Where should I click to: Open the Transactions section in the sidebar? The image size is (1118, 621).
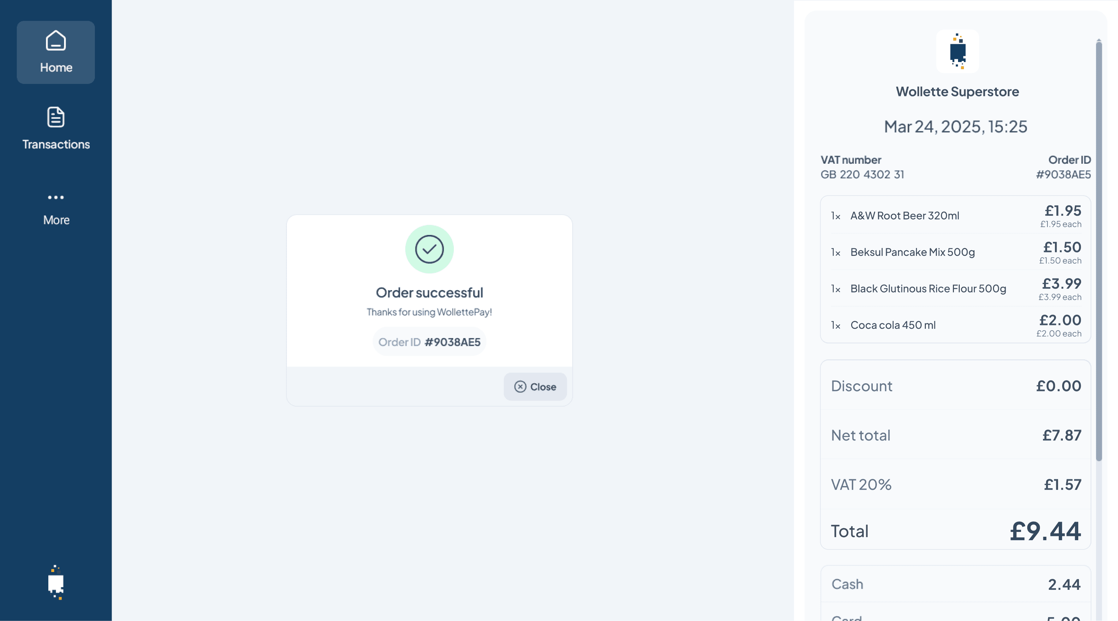coord(56,128)
